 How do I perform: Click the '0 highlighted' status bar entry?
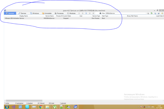(19, 103)
